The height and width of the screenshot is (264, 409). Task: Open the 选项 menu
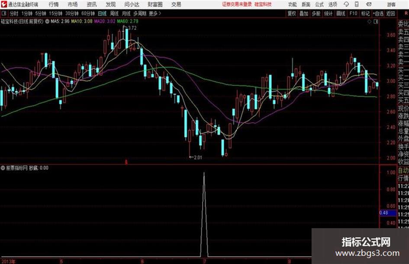333,4
